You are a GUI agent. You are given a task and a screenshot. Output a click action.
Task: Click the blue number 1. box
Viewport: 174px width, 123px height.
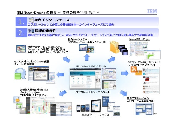tap(21, 21)
